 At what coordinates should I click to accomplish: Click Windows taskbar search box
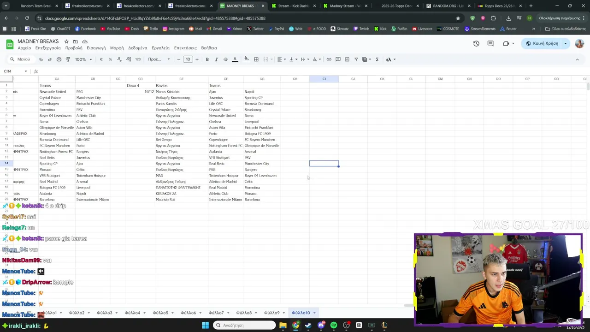click(244, 325)
